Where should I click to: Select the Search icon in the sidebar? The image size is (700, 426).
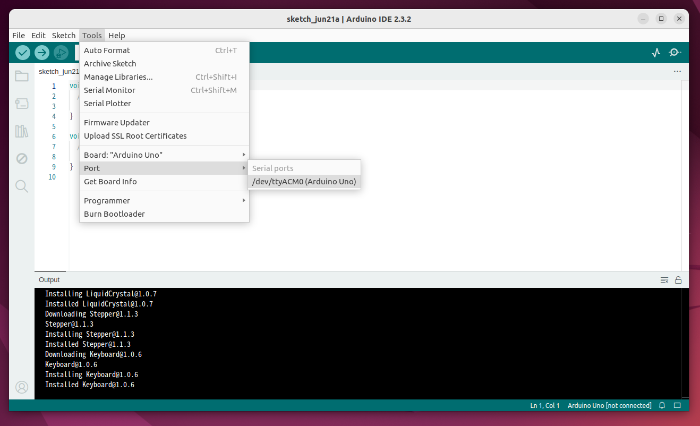coord(21,186)
